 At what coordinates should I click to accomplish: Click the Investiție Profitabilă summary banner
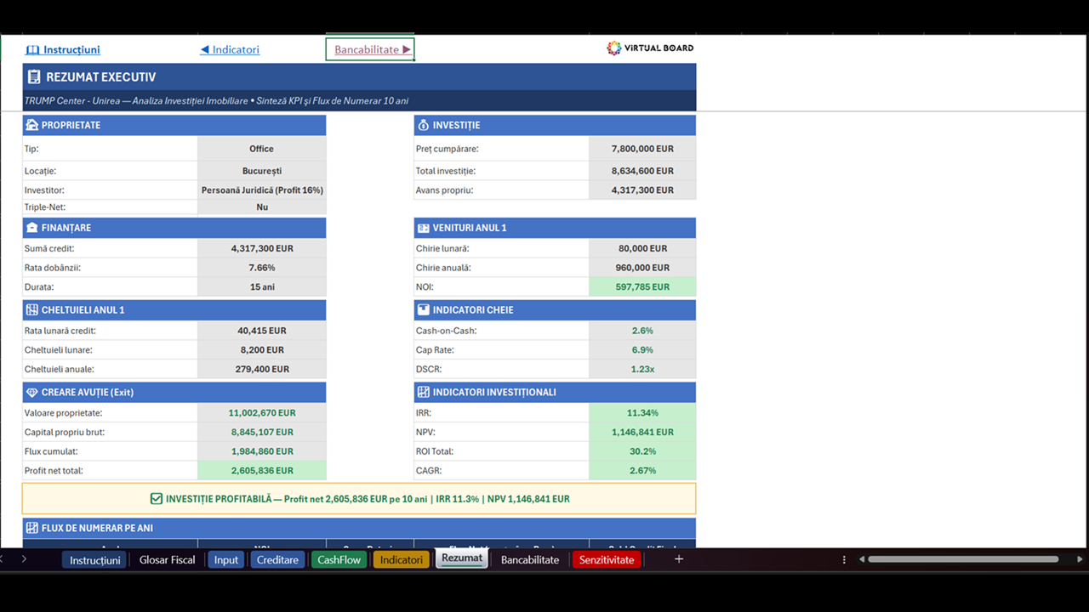coord(359,499)
